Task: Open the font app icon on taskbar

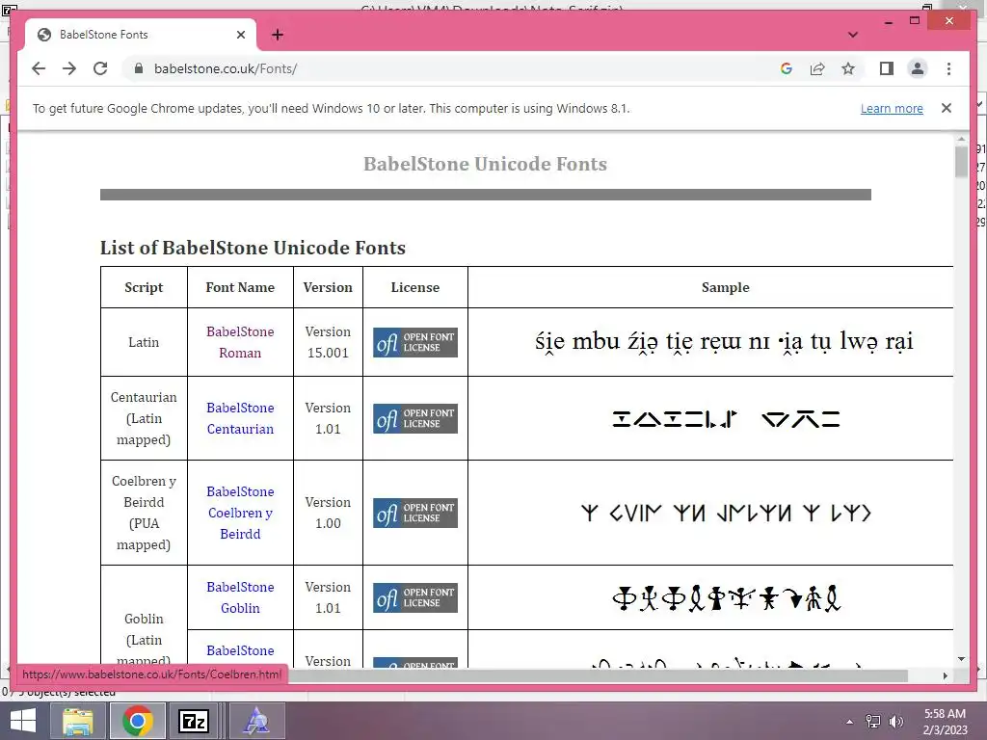Action: tap(256, 721)
